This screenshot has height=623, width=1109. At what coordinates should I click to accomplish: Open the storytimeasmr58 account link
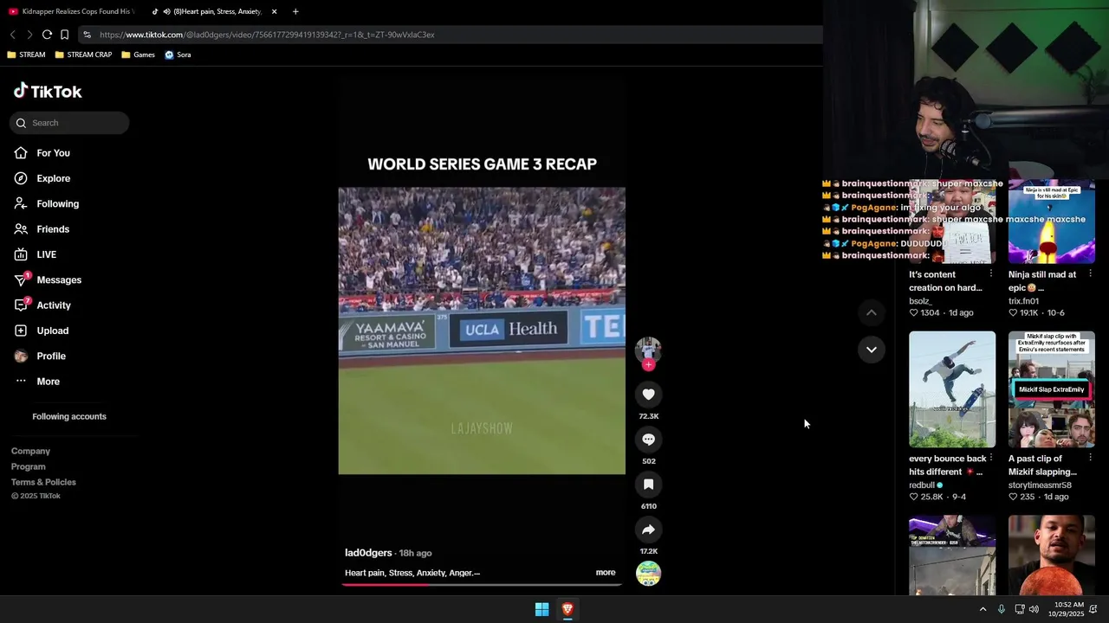pyautogui.click(x=1040, y=485)
